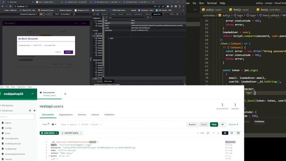Expand the admin database in Compass
The height and width of the screenshot is (161, 286).
(8, 123)
